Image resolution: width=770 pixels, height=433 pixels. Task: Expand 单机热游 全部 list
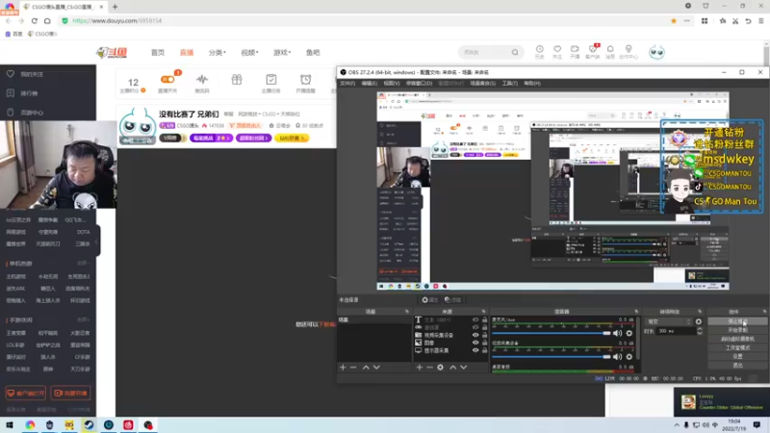coord(83,264)
